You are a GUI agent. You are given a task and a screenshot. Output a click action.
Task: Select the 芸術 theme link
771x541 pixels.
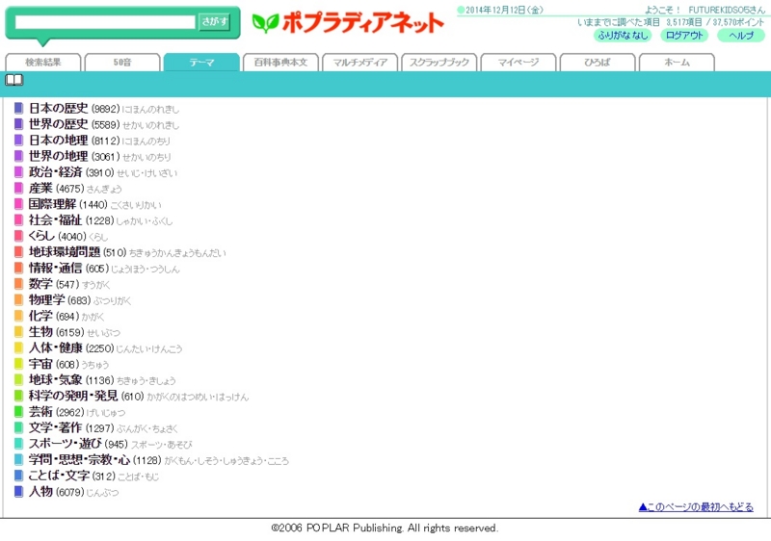[x=40, y=412]
